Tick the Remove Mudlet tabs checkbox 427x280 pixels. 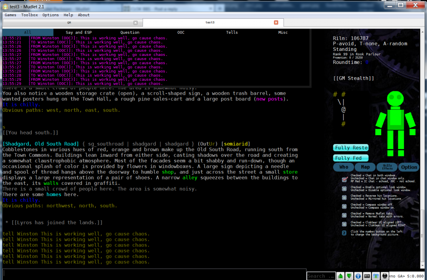[x=344, y=215]
